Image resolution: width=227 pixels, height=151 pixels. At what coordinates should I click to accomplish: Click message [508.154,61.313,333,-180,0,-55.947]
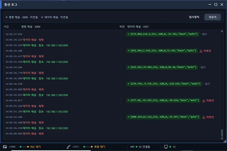point(163,117)
